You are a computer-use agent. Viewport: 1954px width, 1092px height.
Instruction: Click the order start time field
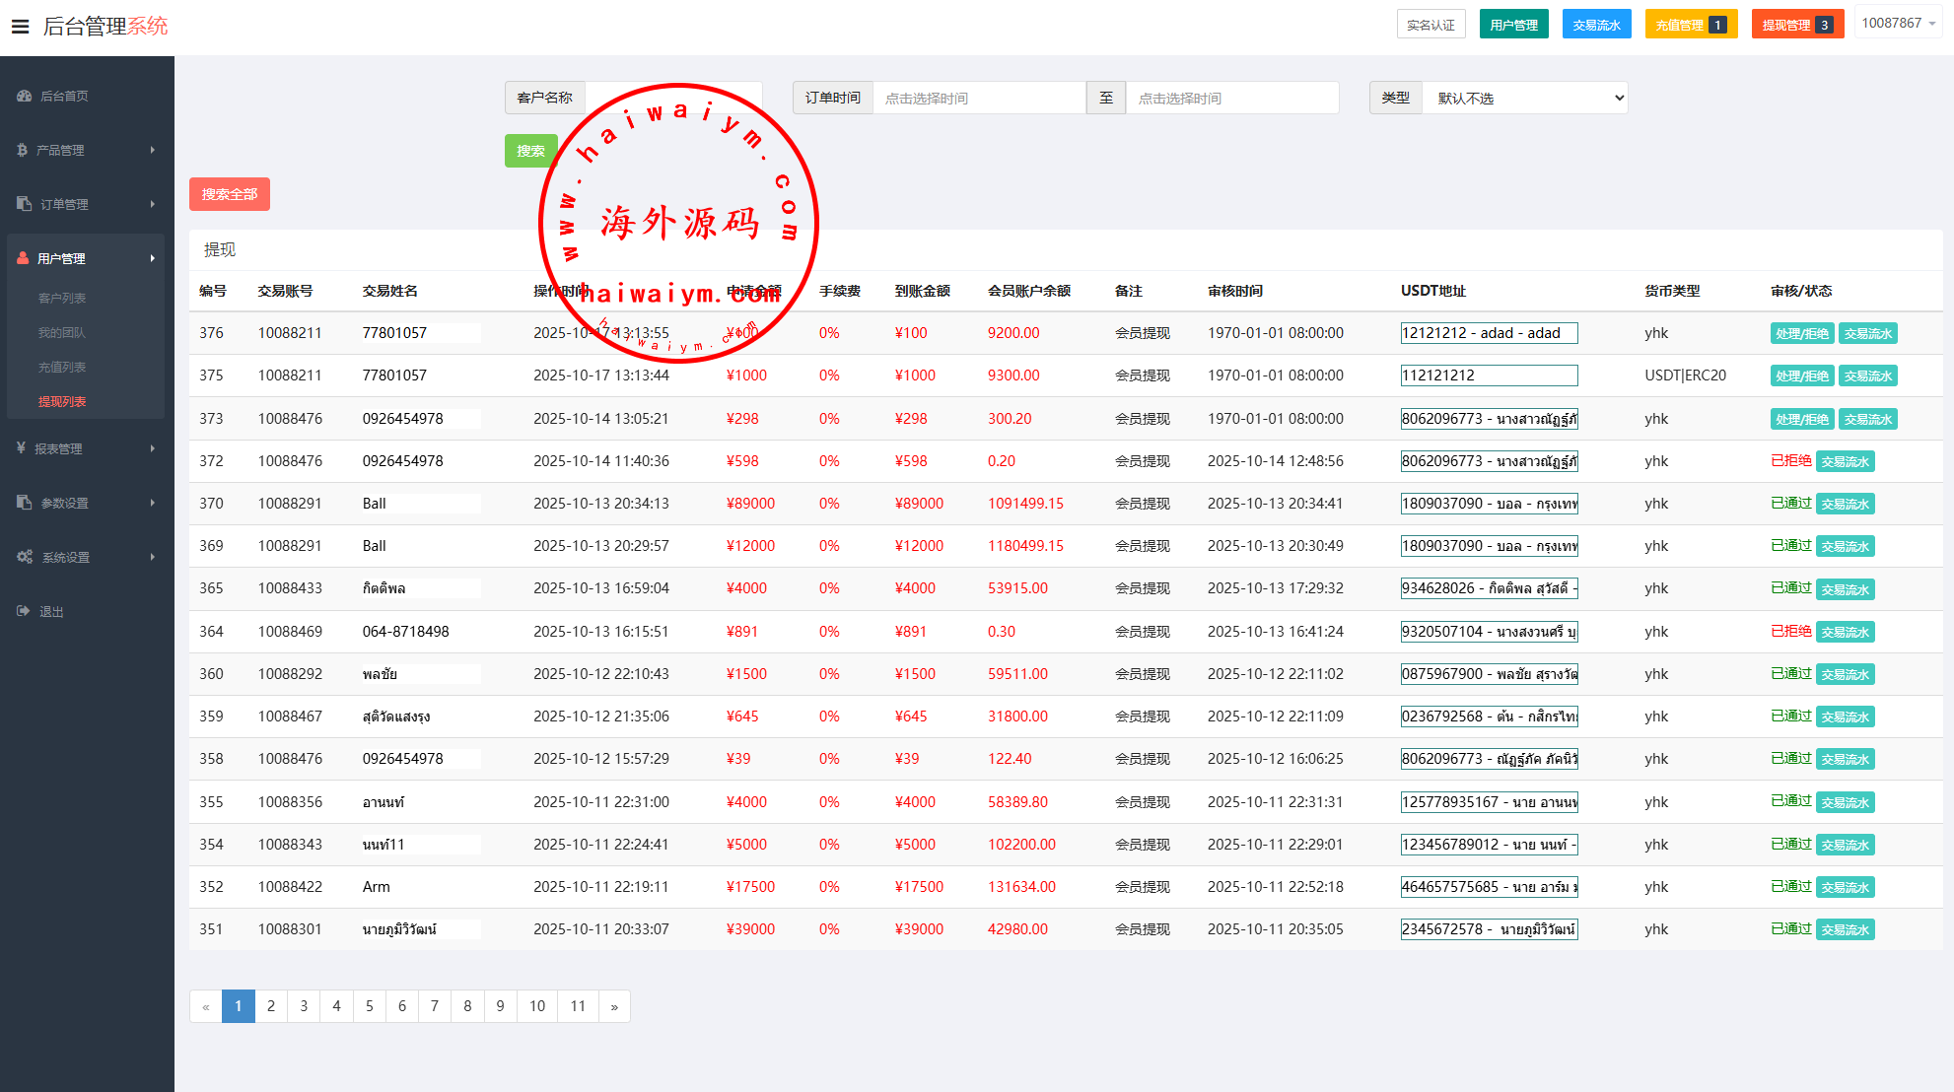pyautogui.click(x=978, y=98)
